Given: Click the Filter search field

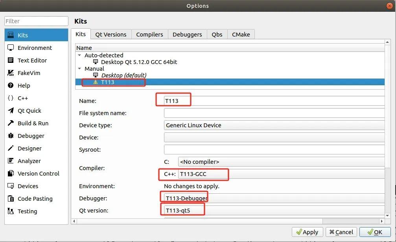Looking at the screenshot, I should tap(36, 21).
